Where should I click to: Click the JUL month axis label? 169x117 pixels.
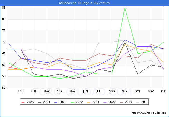(99, 91)
